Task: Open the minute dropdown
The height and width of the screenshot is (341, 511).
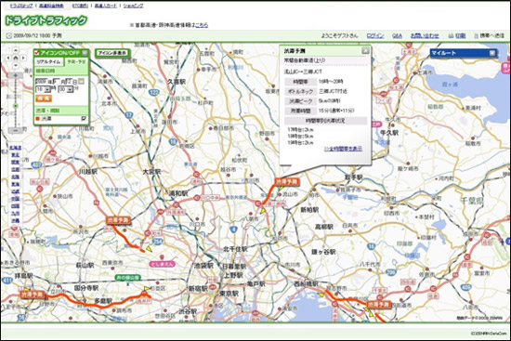Action: [66, 89]
